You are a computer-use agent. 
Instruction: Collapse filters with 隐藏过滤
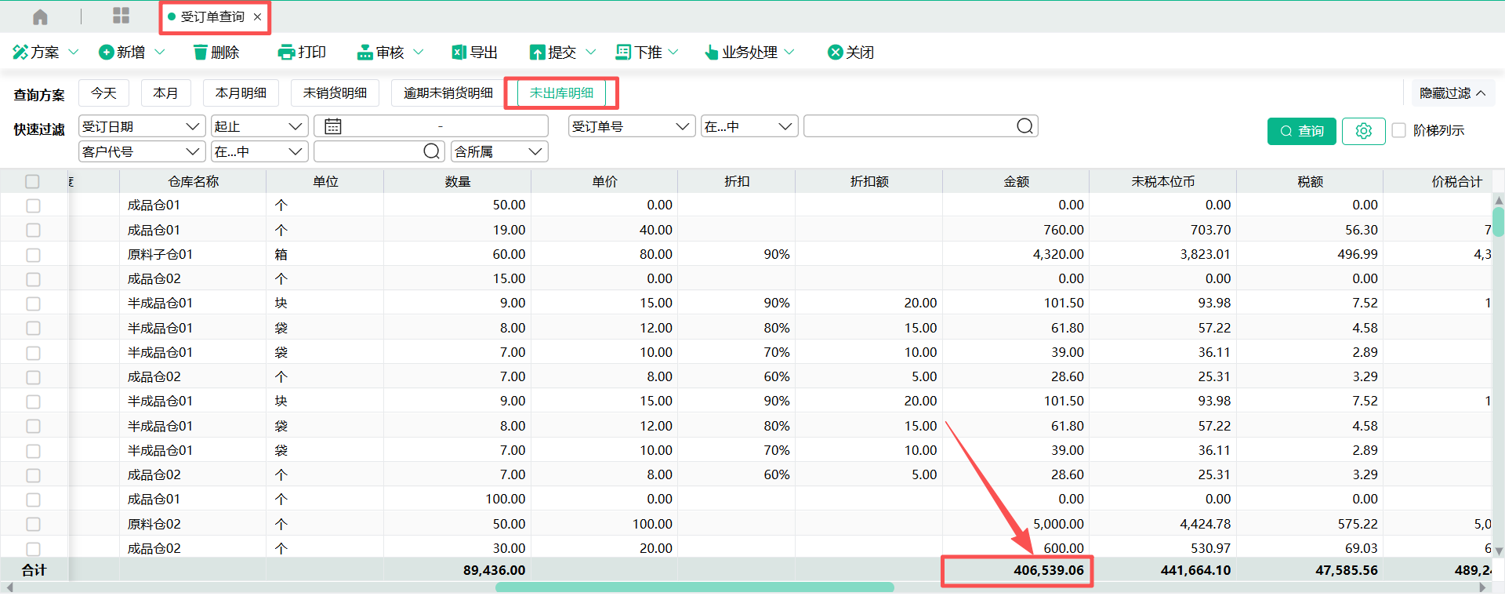pyautogui.click(x=1452, y=93)
